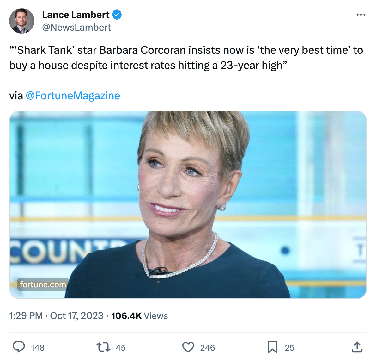Bookmark the tweet with the bookmark icon
Viewport: 376px width, 362px height.
[x=272, y=347]
